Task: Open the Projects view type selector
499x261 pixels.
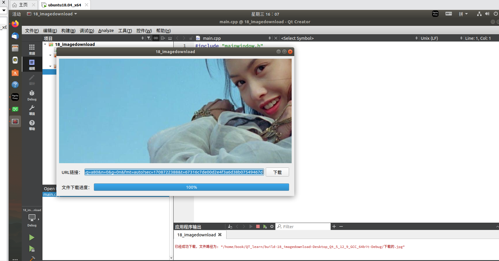Action: tap(94, 38)
